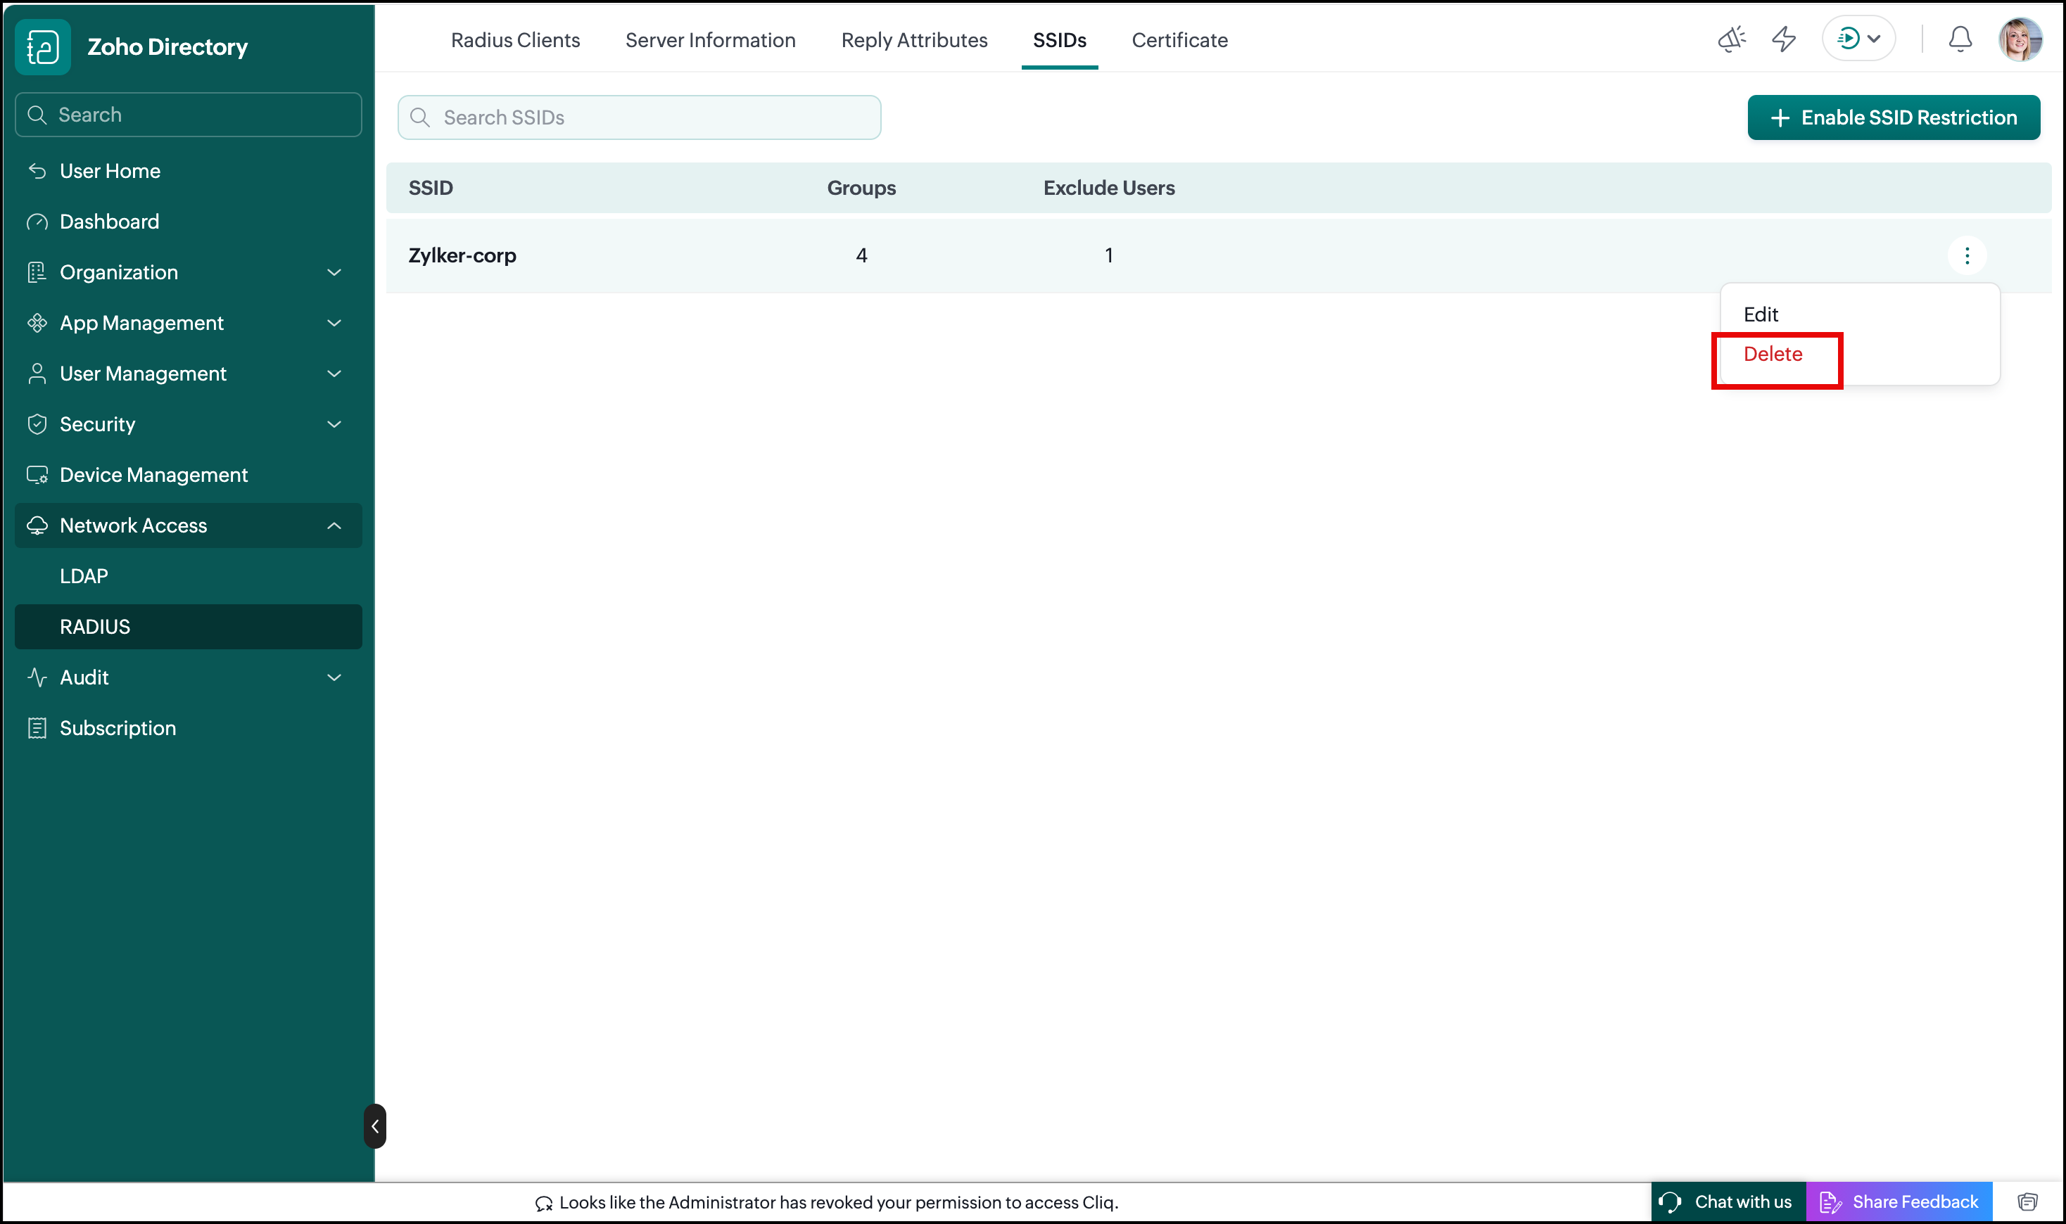Expand the Security section

point(188,424)
